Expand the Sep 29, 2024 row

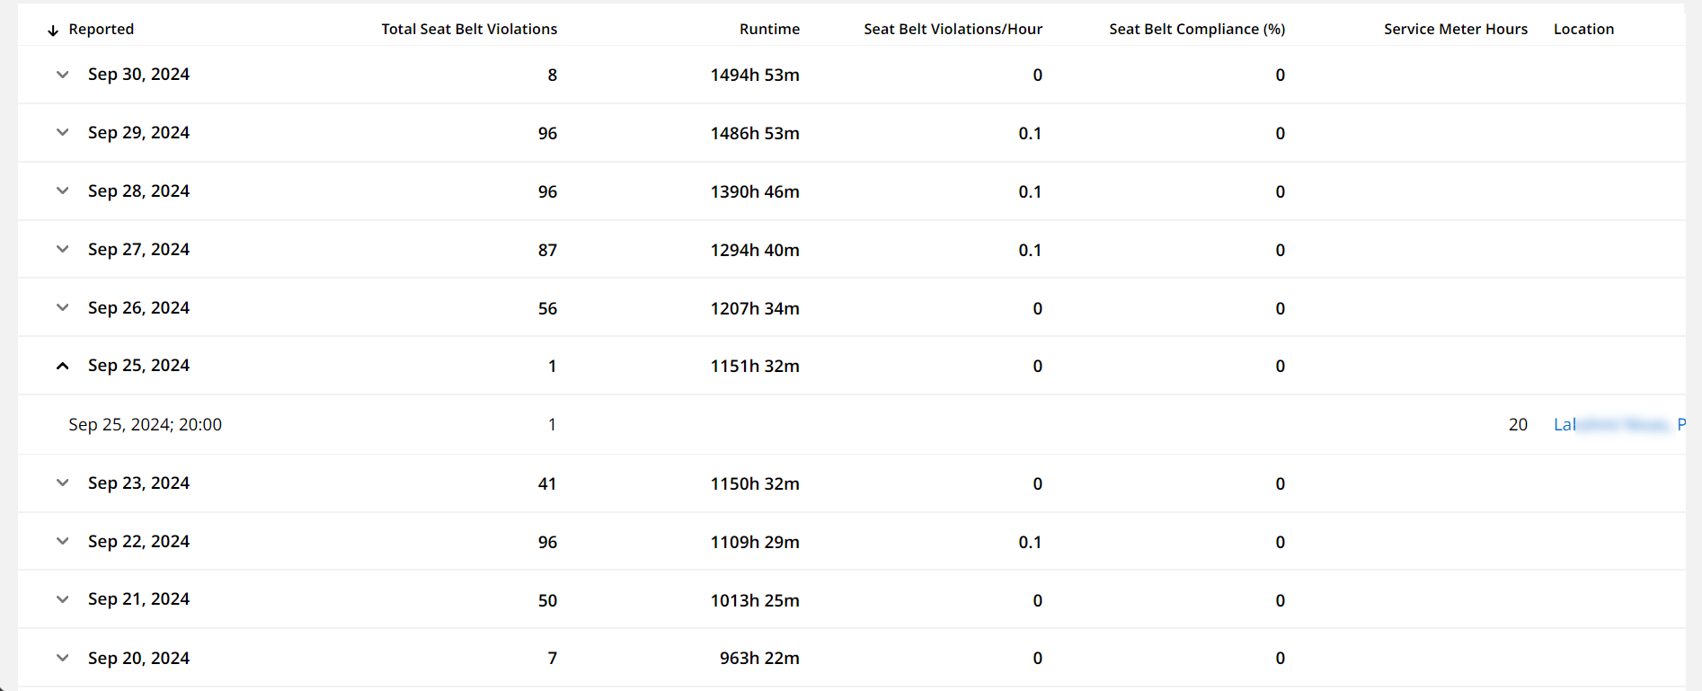[62, 132]
